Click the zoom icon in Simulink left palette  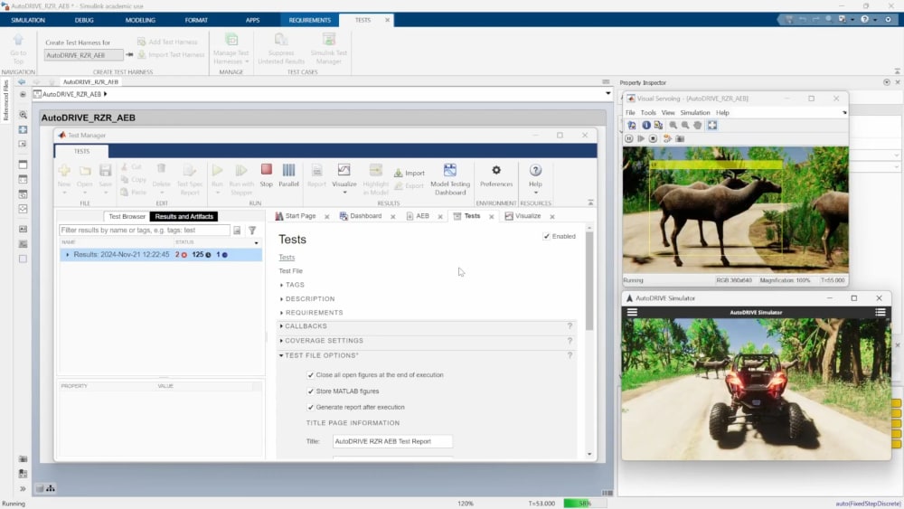(x=24, y=115)
